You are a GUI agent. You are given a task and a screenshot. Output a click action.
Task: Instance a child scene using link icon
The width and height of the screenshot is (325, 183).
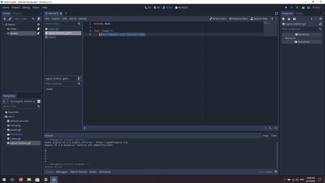coord(10,19)
